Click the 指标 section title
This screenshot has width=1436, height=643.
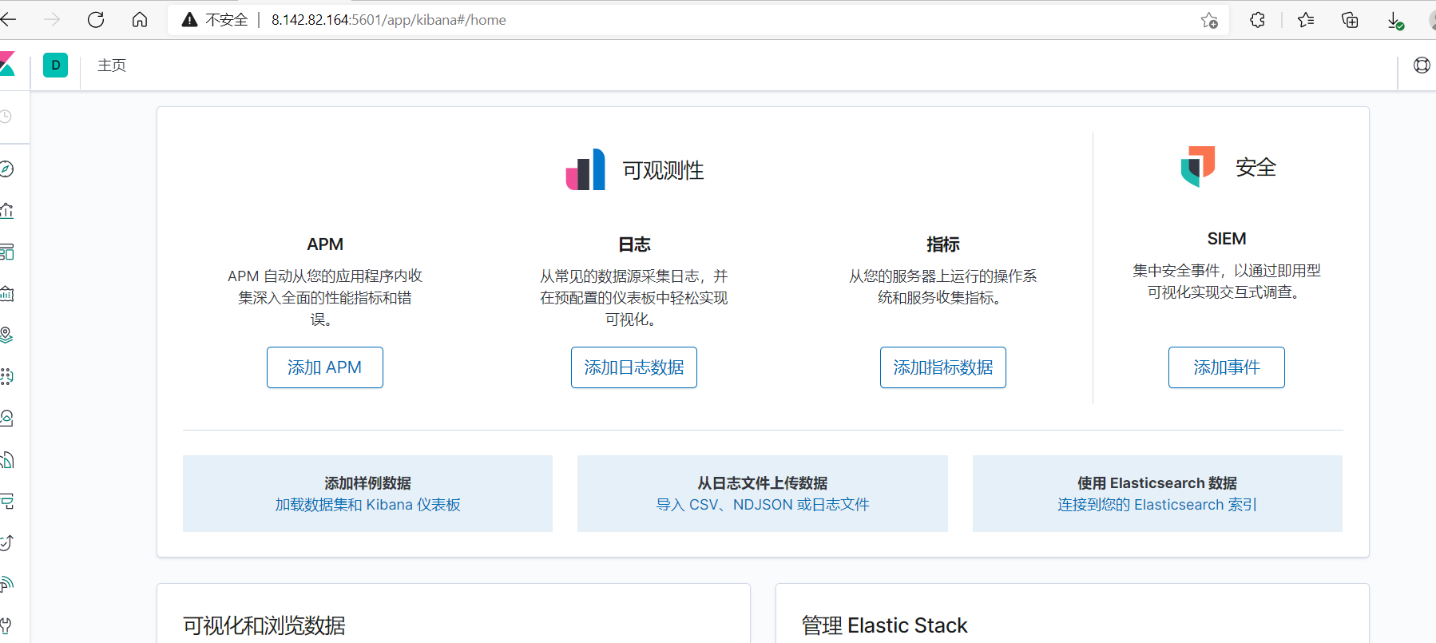943,244
